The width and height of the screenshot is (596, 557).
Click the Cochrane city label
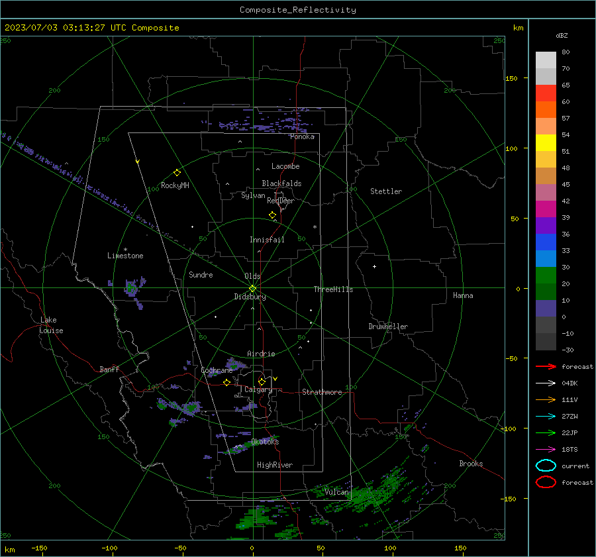tap(217, 370)
